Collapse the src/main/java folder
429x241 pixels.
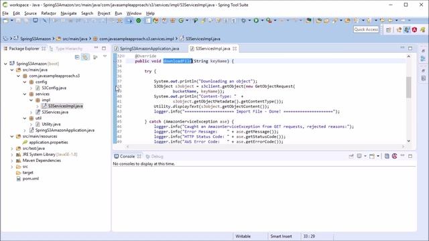(x=12, y=70)
